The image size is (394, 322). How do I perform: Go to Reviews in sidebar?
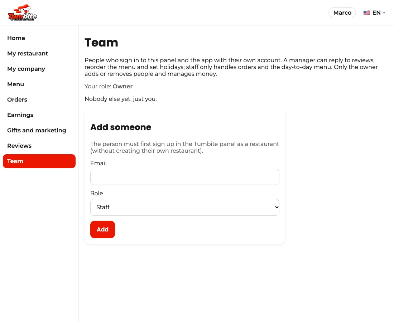39,146
